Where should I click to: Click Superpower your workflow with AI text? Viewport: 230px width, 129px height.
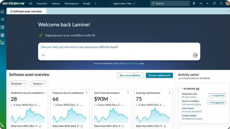pyautogui.click(x=70, y=35)
